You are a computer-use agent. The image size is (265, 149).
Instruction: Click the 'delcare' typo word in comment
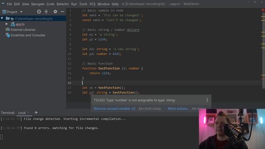tap(133, 30)
